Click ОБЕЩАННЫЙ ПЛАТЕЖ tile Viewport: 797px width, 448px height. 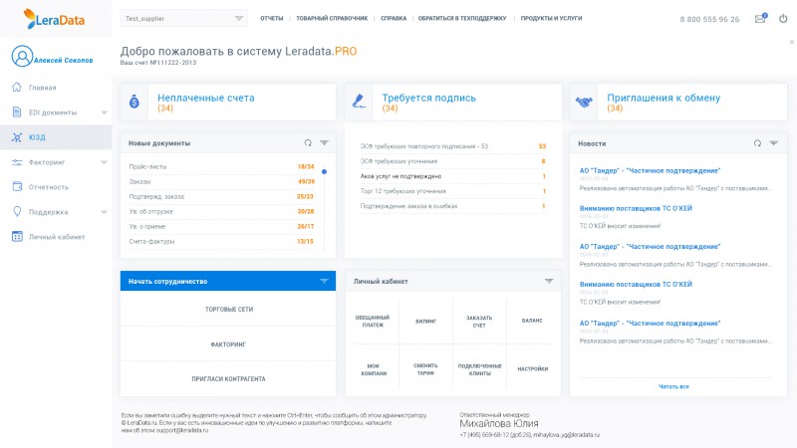pyautogui.click(x=373, y=321)
